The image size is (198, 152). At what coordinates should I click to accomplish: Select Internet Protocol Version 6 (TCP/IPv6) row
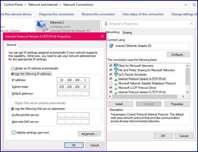pos(142,92)
